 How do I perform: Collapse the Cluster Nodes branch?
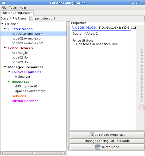[5, 29]
